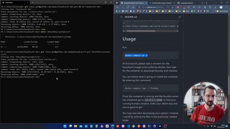Click the Usage heading in README
Screen dimensions: 230x129
coord(129,39)
